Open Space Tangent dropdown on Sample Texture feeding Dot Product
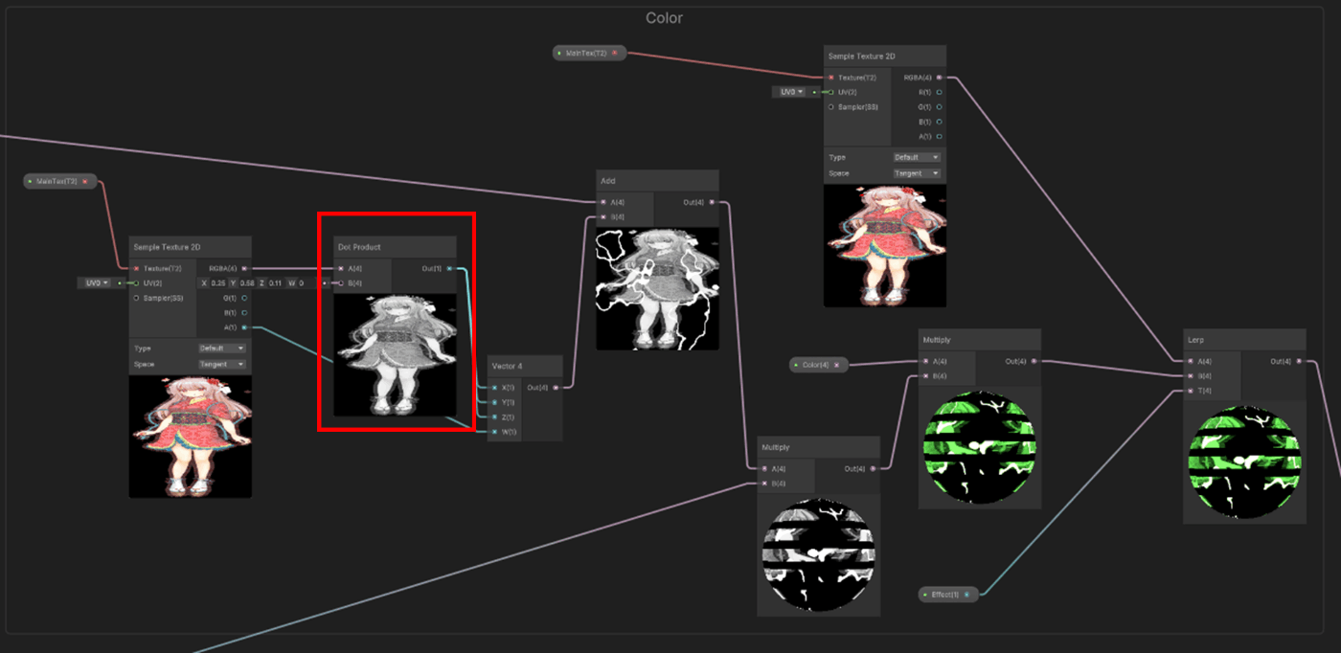Viewport: 1341px width, 653px height. 221,365
